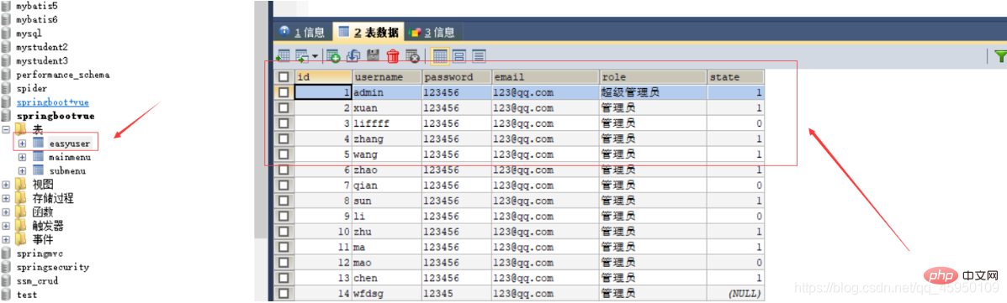Expand the 视图 views folder
This screenshot has width=1007, height=303.
pos(6,185)
